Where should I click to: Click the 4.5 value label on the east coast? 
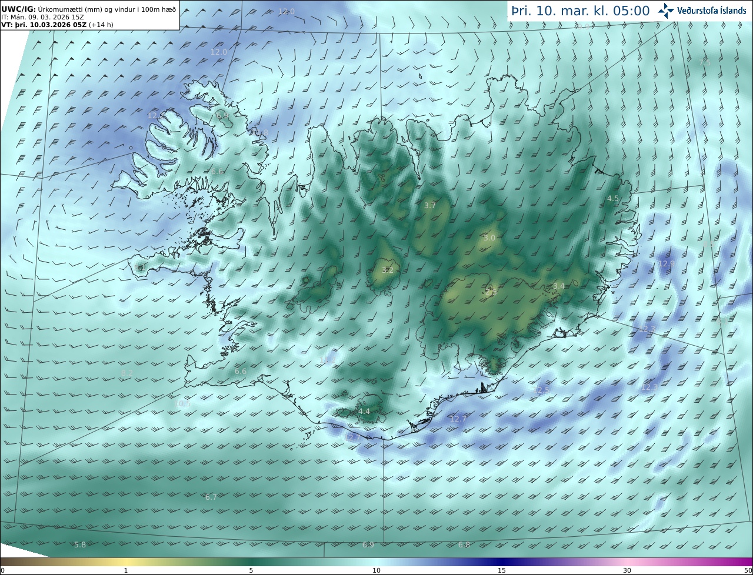[x=613, y=199]
